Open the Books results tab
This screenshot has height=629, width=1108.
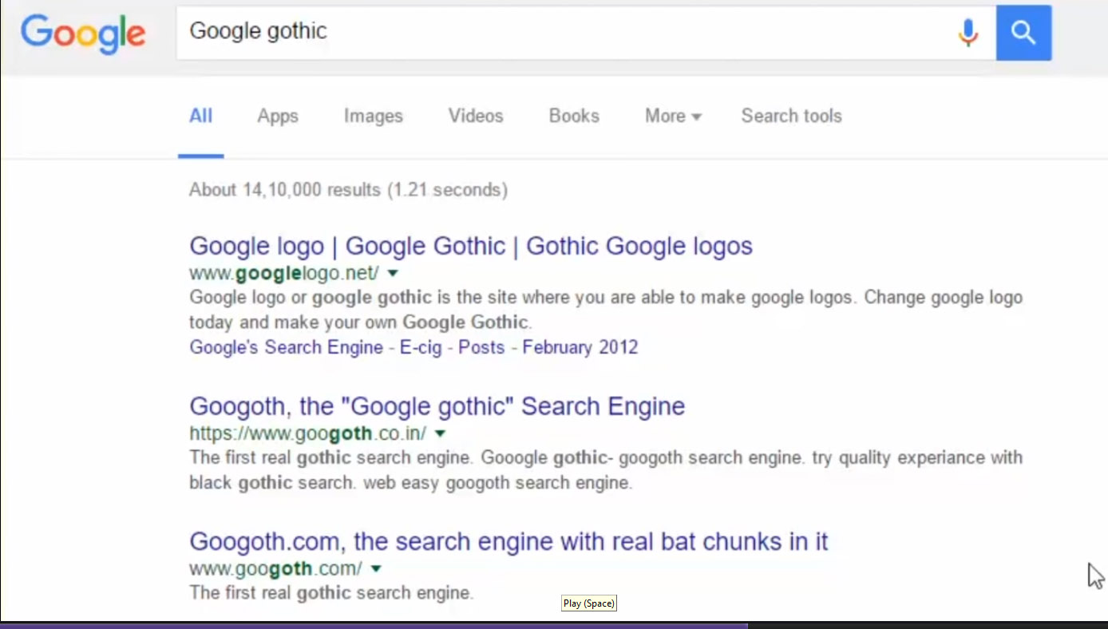point(574,117)
